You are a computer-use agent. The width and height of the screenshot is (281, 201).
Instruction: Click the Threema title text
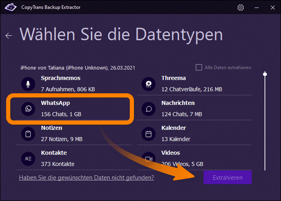tap(173, 78)
